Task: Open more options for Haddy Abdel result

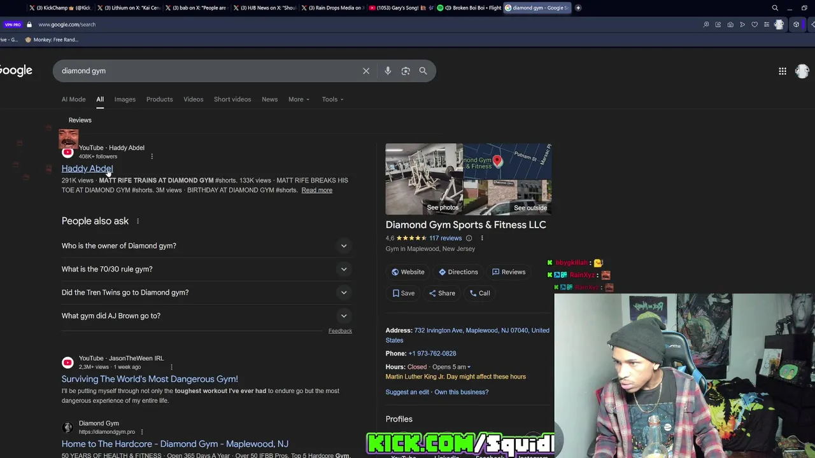Action: [152, 156]
